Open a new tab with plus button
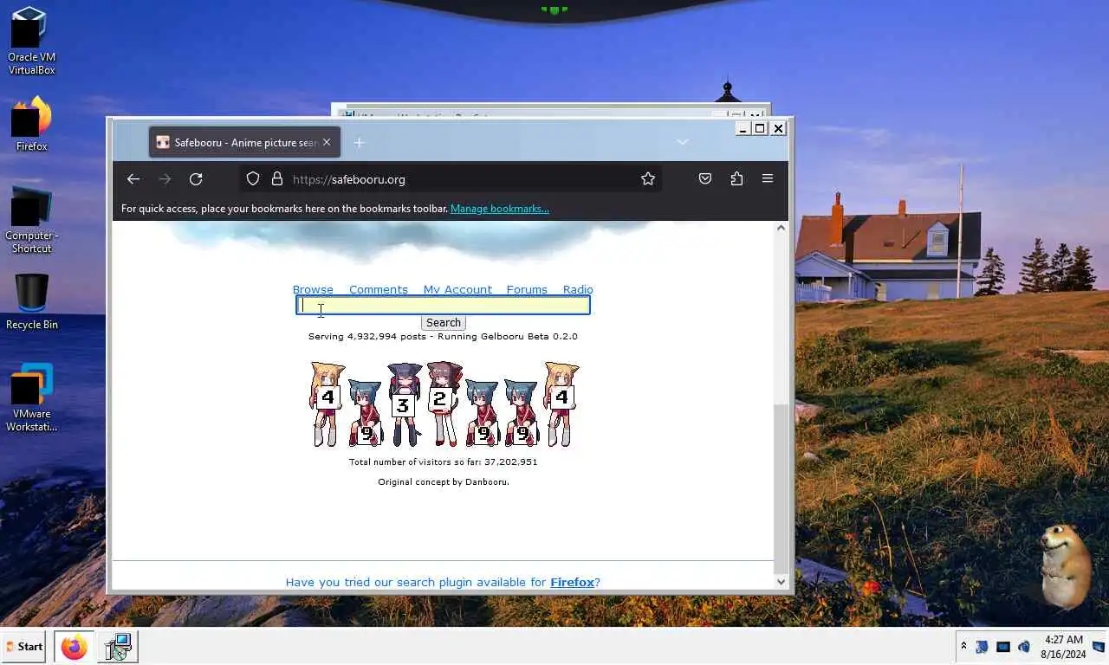Viewport: 1109px width, 665px height. [359, 142]
